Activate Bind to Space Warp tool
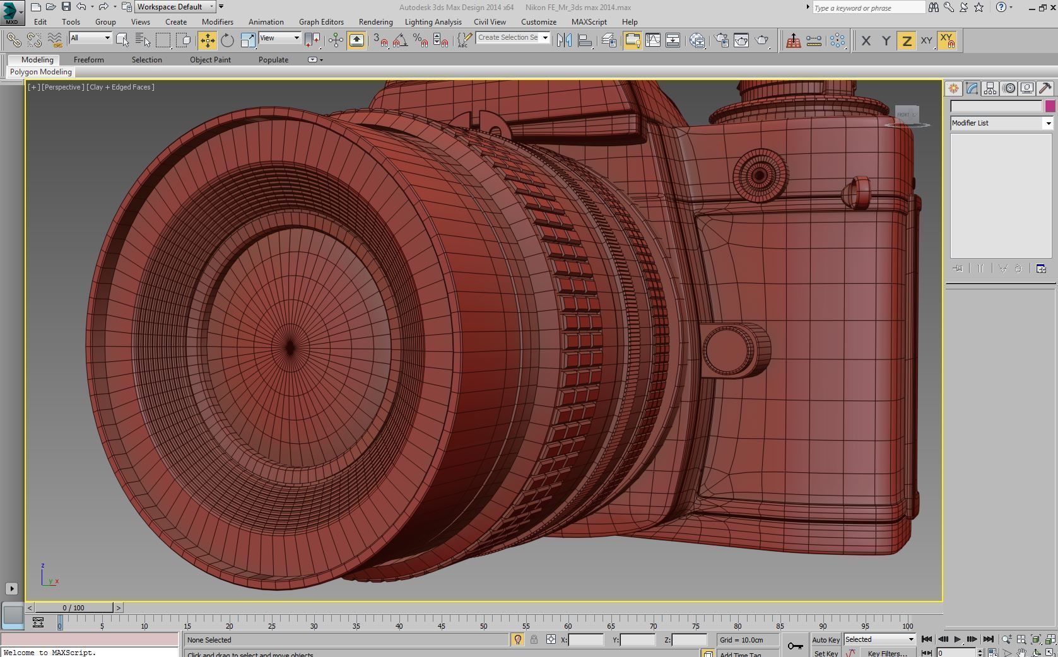Image resolution: width=1058 pixels, height=657 pixels. pyautogui.click(x=55, y=40)
